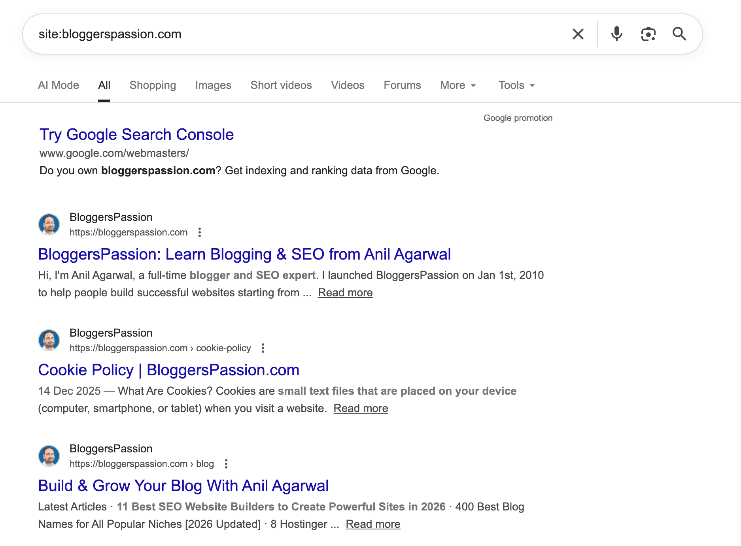Open the Try Google Search Console link

(136, 134)
